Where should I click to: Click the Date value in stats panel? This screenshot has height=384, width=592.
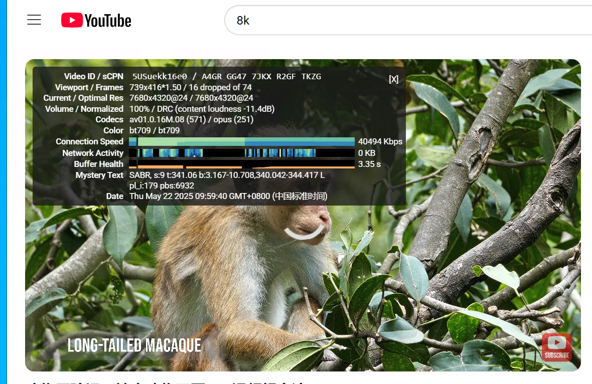pos(228,196)
